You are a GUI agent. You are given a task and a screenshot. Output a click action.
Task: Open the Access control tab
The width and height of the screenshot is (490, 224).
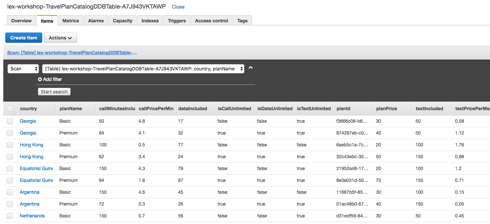211,20
